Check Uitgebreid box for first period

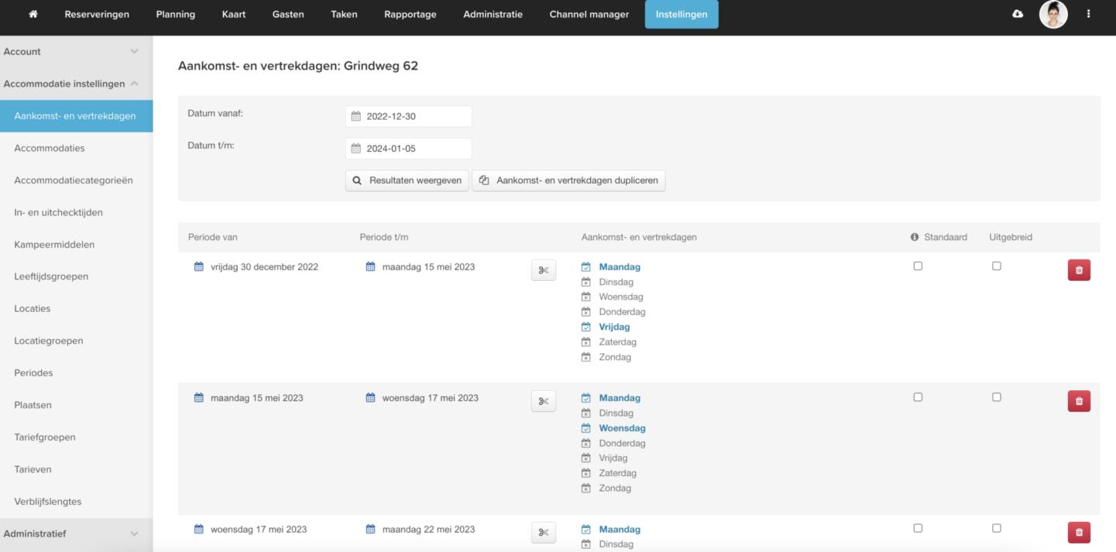(997, 266)
